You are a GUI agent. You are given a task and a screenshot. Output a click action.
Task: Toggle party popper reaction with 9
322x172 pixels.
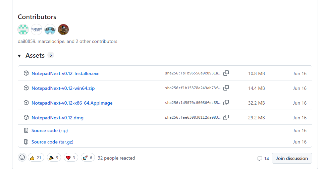coord(54,158)
